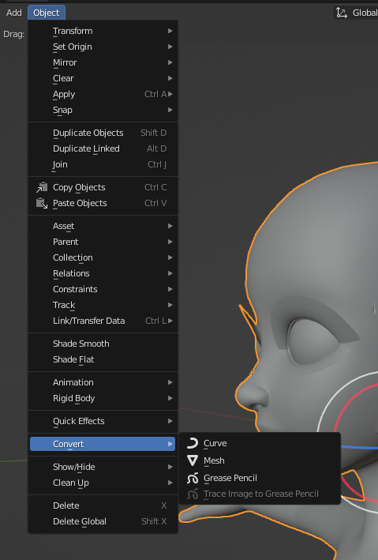Apply Shade Smooth
Viewport: 378px width, 560px height.
point(103,344)
